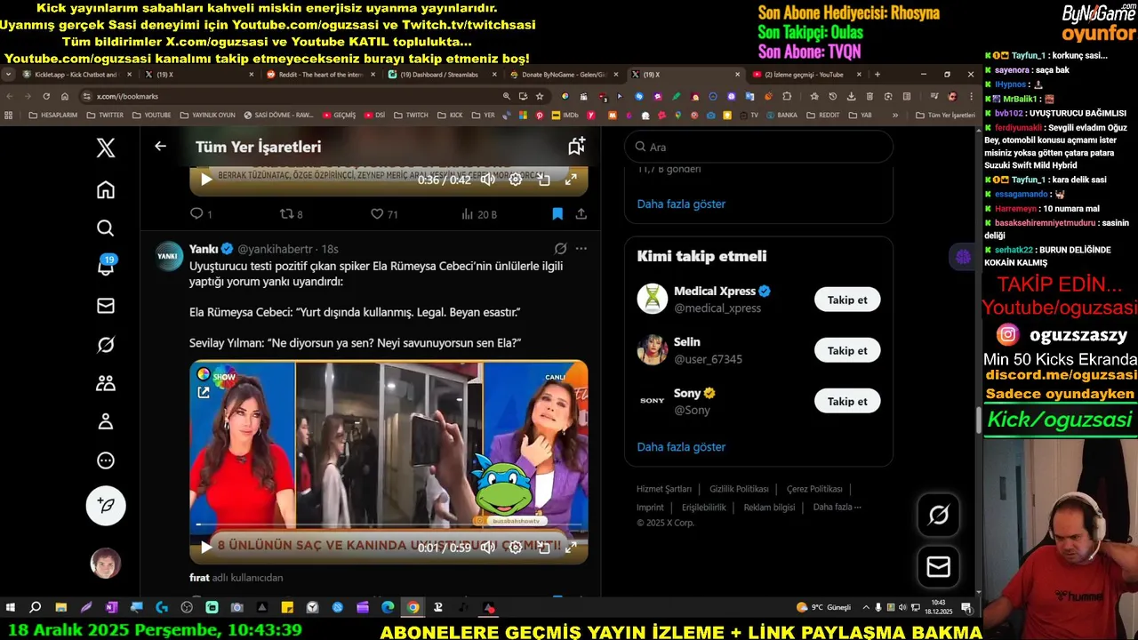Click Daha fazla göster above Kimi takip etmeli
Image resolution: width=1138 pixels, height=640 pixels.
click(681, 204)
